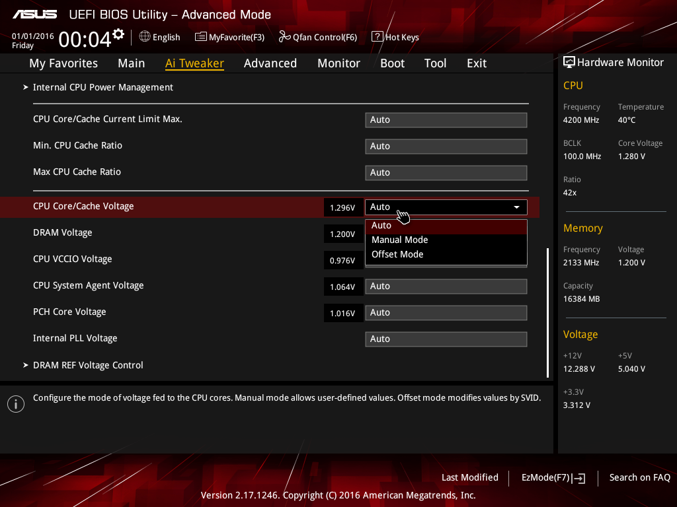Click the 1.200V DRAM Voltage reading

(343, 234)
